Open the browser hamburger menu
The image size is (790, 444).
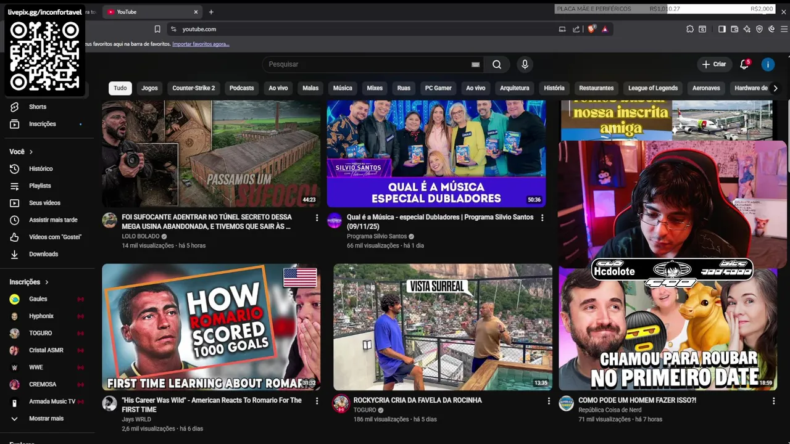(784, 29)
